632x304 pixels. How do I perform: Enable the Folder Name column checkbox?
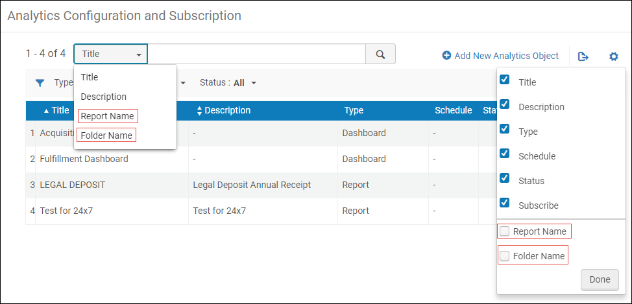pos(505,256)
